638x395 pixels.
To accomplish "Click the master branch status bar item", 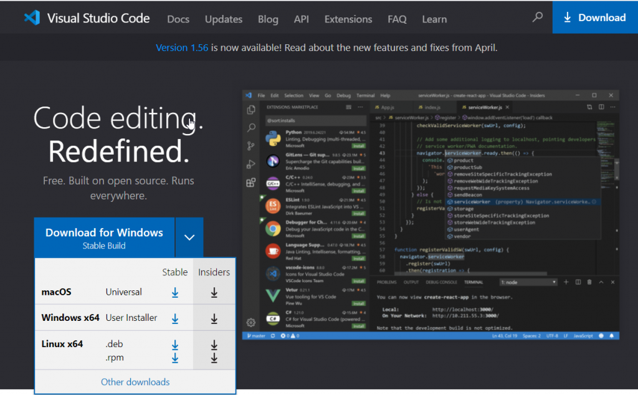I will click(x=256, y=336).
